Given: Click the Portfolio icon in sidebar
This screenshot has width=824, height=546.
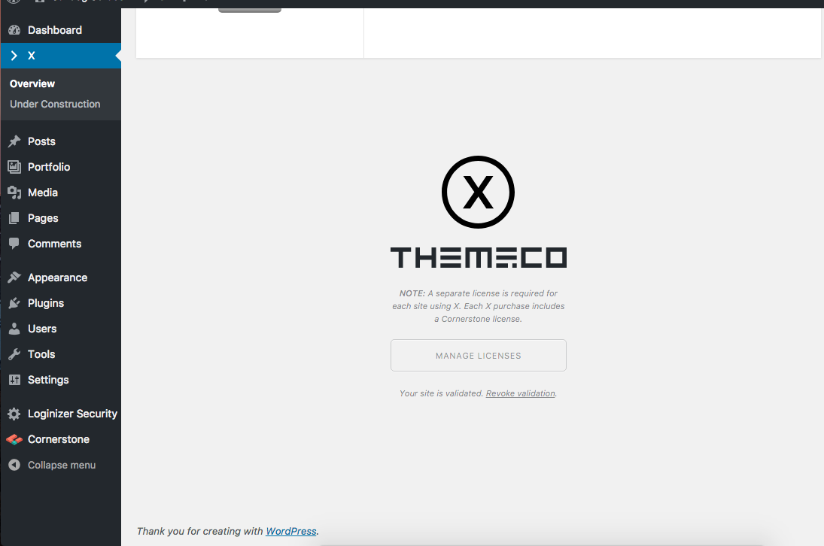Looking at the screenshot, I should point(14,167).
